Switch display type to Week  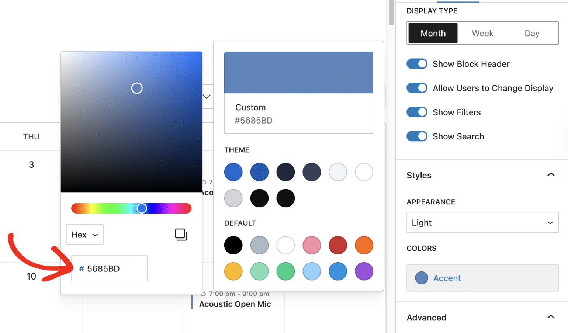point(482,33)
